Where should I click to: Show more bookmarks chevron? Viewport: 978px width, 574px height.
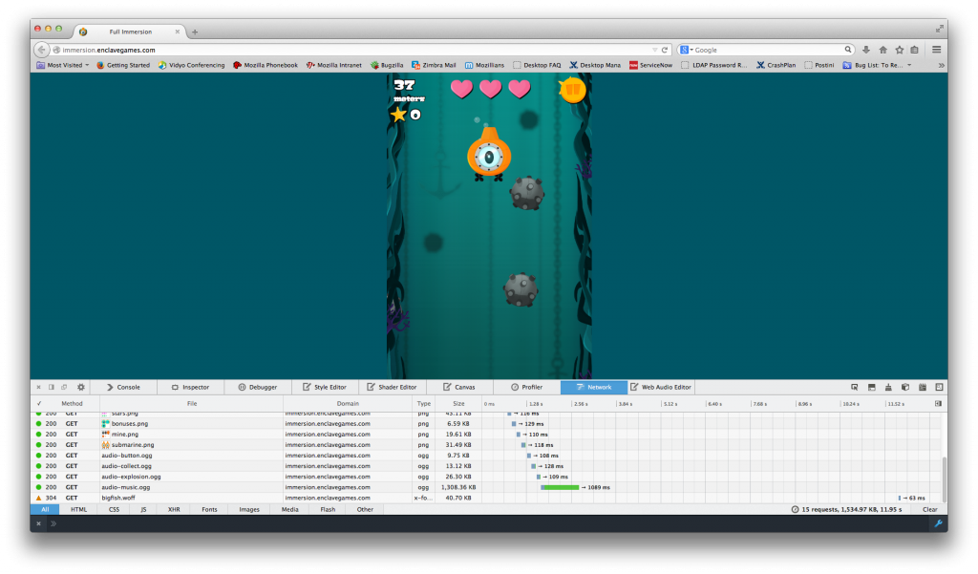[941, 65]
